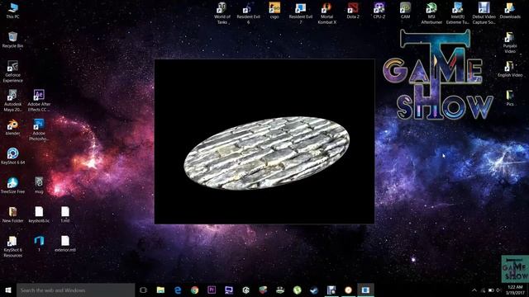Open Microsoft Edge from the taskbar
Screen dimensions: 529x297
178,290
